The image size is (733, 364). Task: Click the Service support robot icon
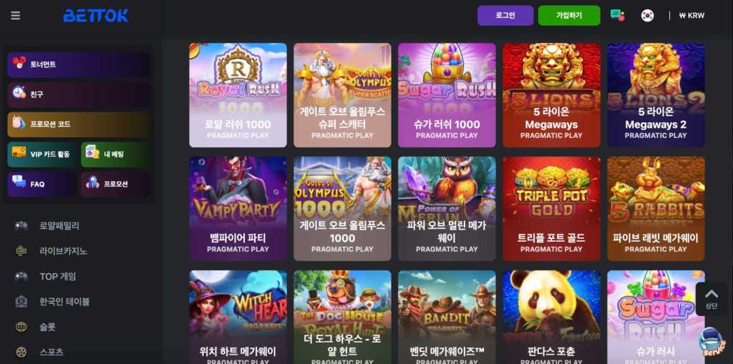click(x=712, y=343)
